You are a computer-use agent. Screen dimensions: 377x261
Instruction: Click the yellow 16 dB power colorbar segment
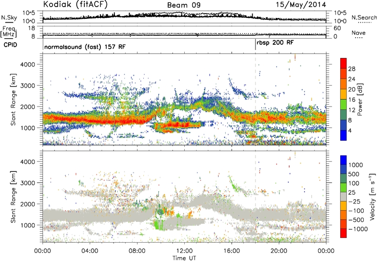(344, 94)
